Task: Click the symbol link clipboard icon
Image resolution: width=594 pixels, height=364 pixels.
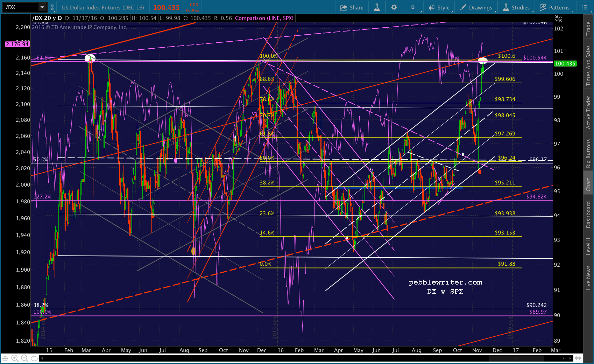Action: pos(52,7)
